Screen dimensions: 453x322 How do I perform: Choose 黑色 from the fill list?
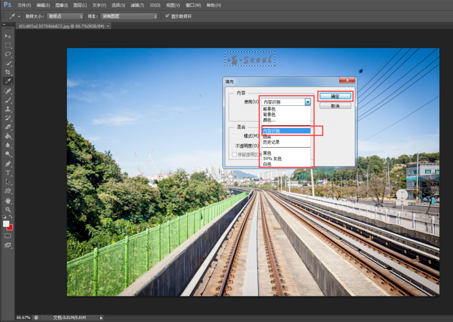[286, 153]
